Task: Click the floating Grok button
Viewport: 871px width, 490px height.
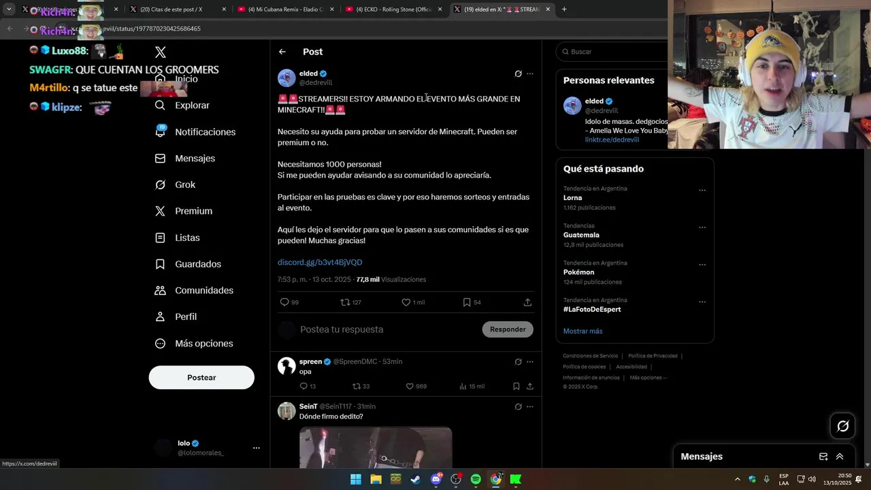Action: [842, 426]
